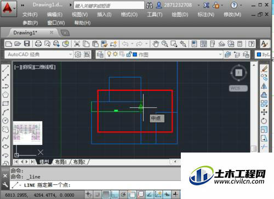Select the Circle tool
The width and height of the screenshot is (274, 199).
pyautogui.click(x=5, y=120)
